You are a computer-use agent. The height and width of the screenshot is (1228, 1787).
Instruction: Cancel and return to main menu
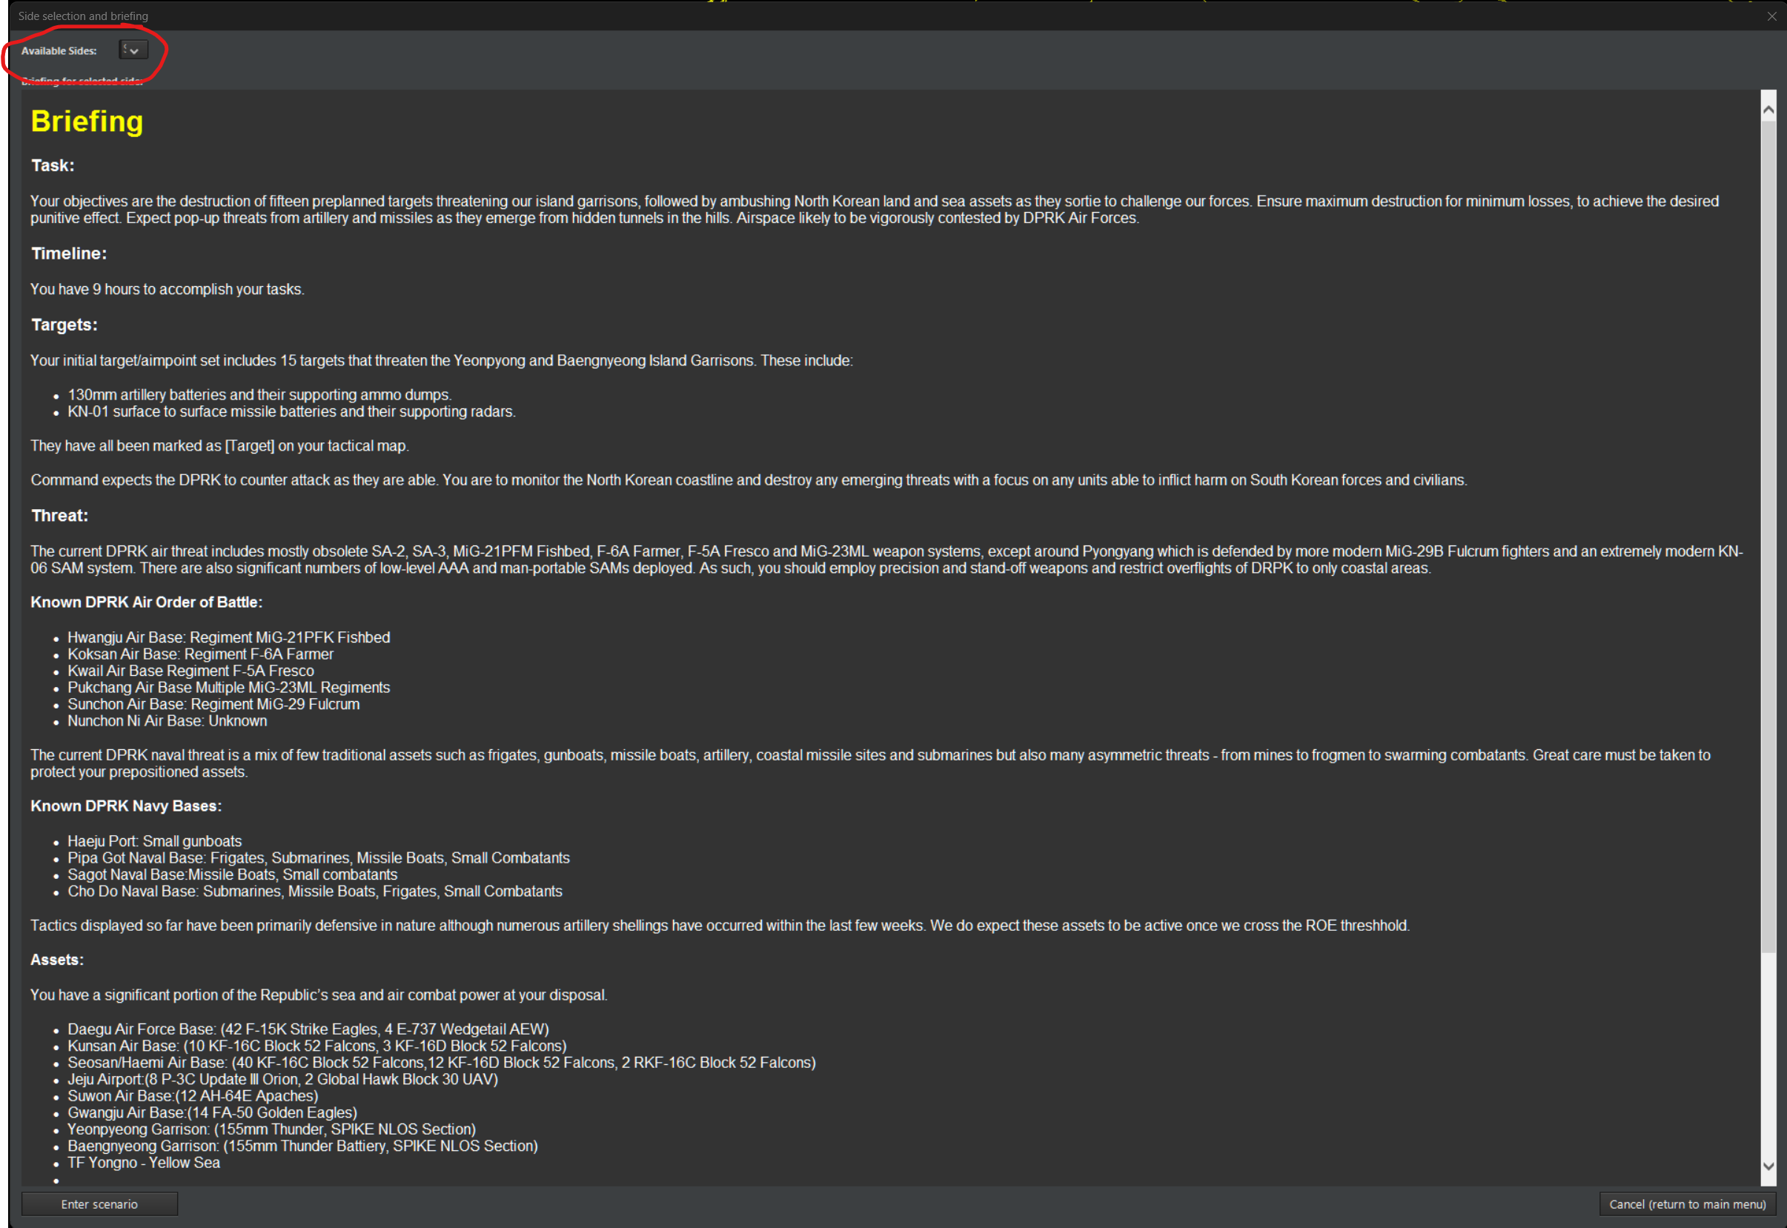pyautogui.click(x=1687, y=1204)
